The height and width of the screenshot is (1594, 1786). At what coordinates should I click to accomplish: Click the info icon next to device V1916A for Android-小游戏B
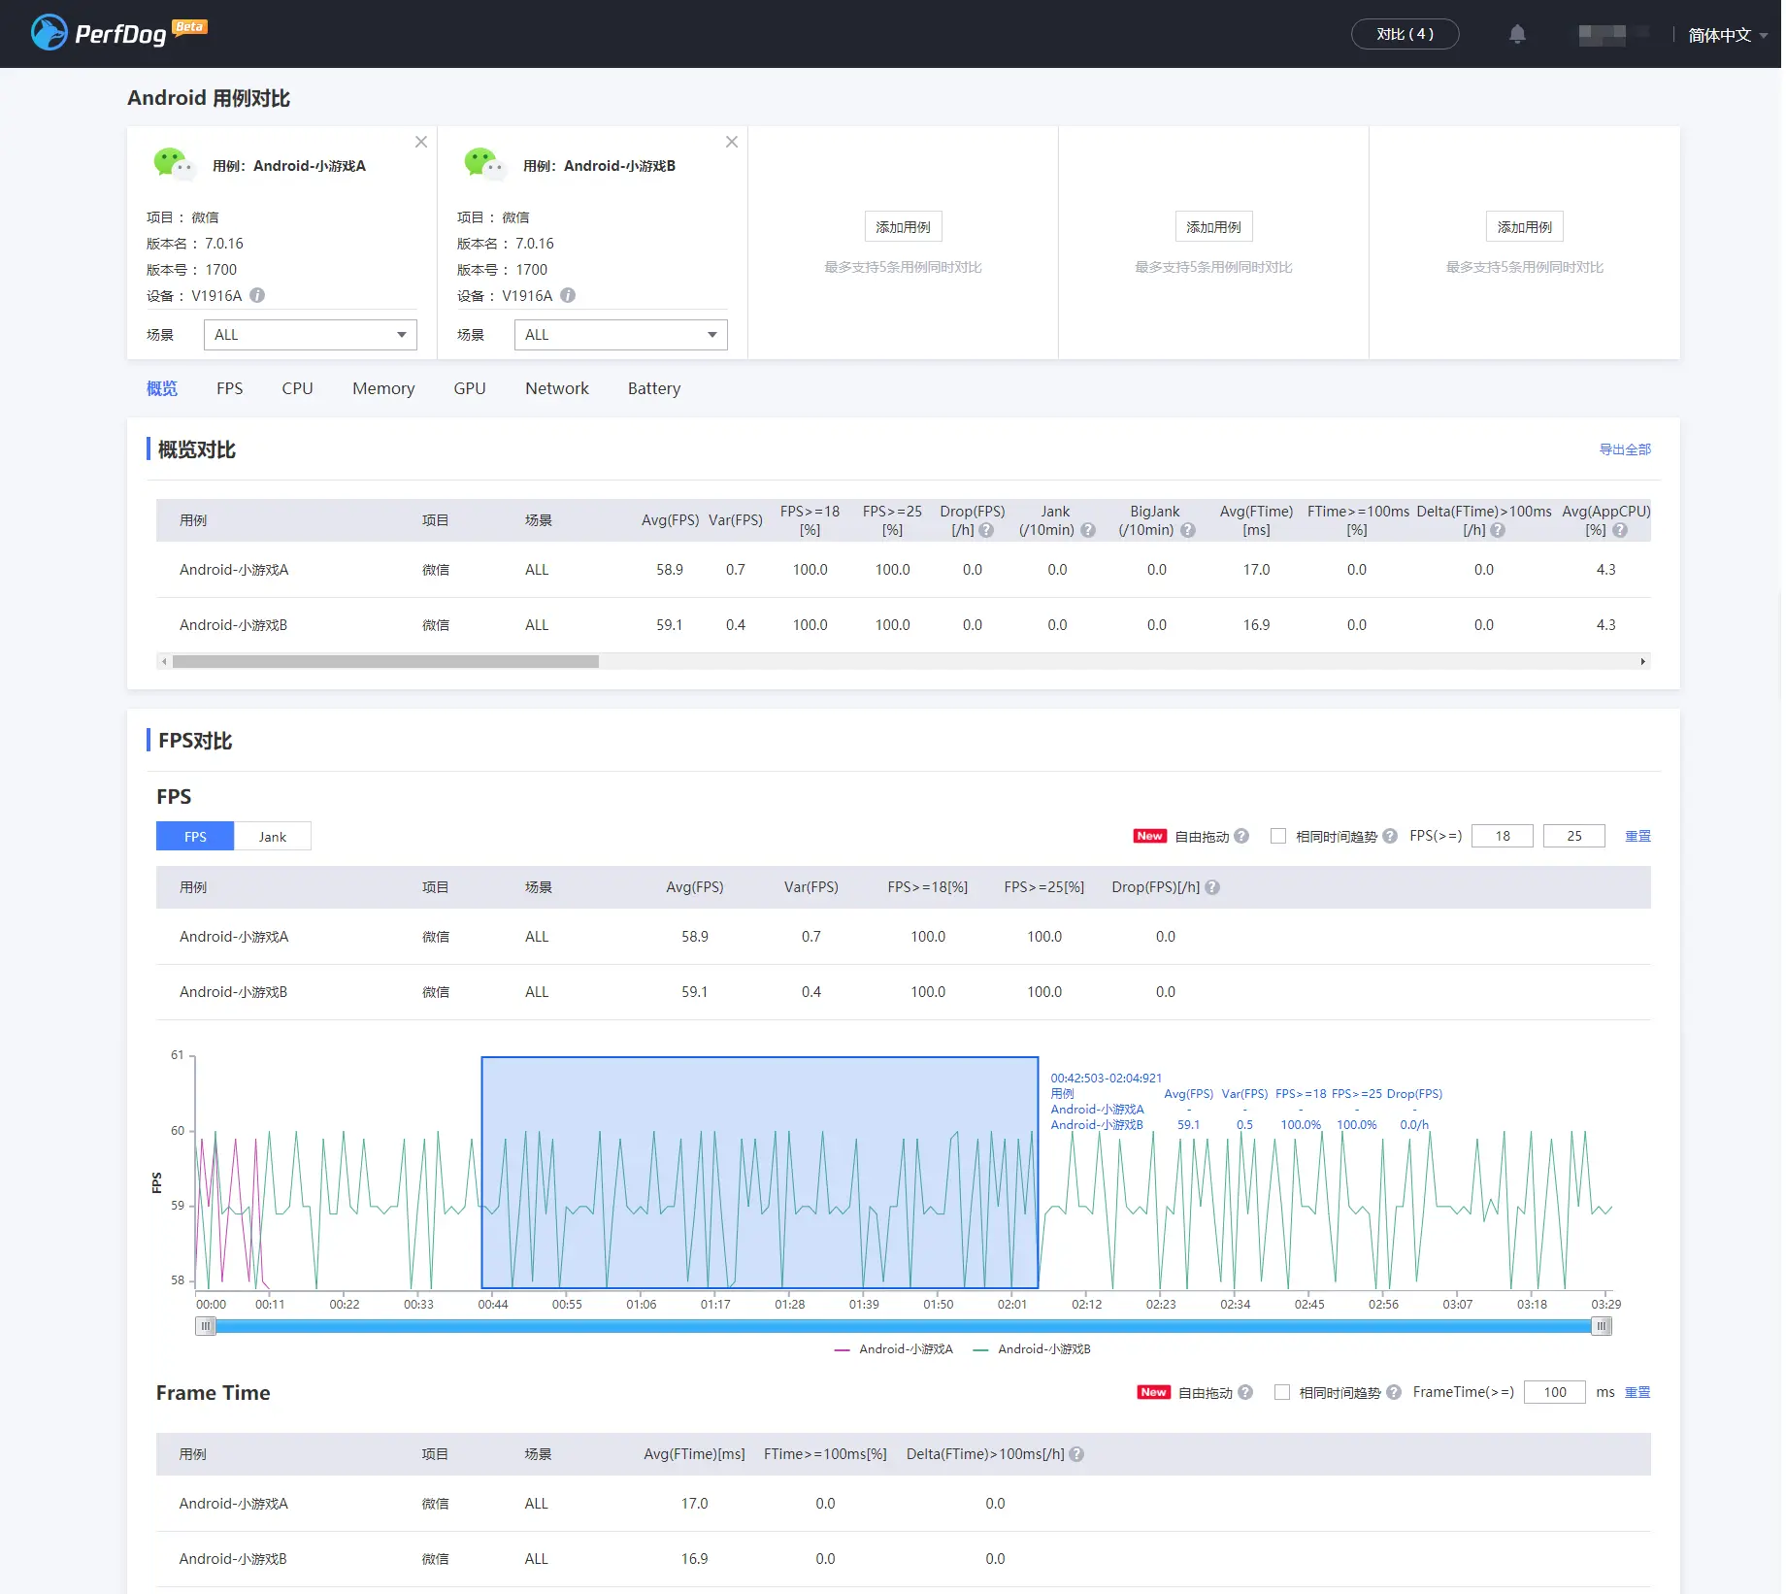[x=568, y=295]
